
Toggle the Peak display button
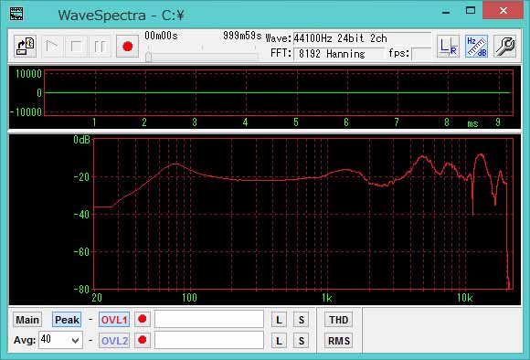point(67,320)
